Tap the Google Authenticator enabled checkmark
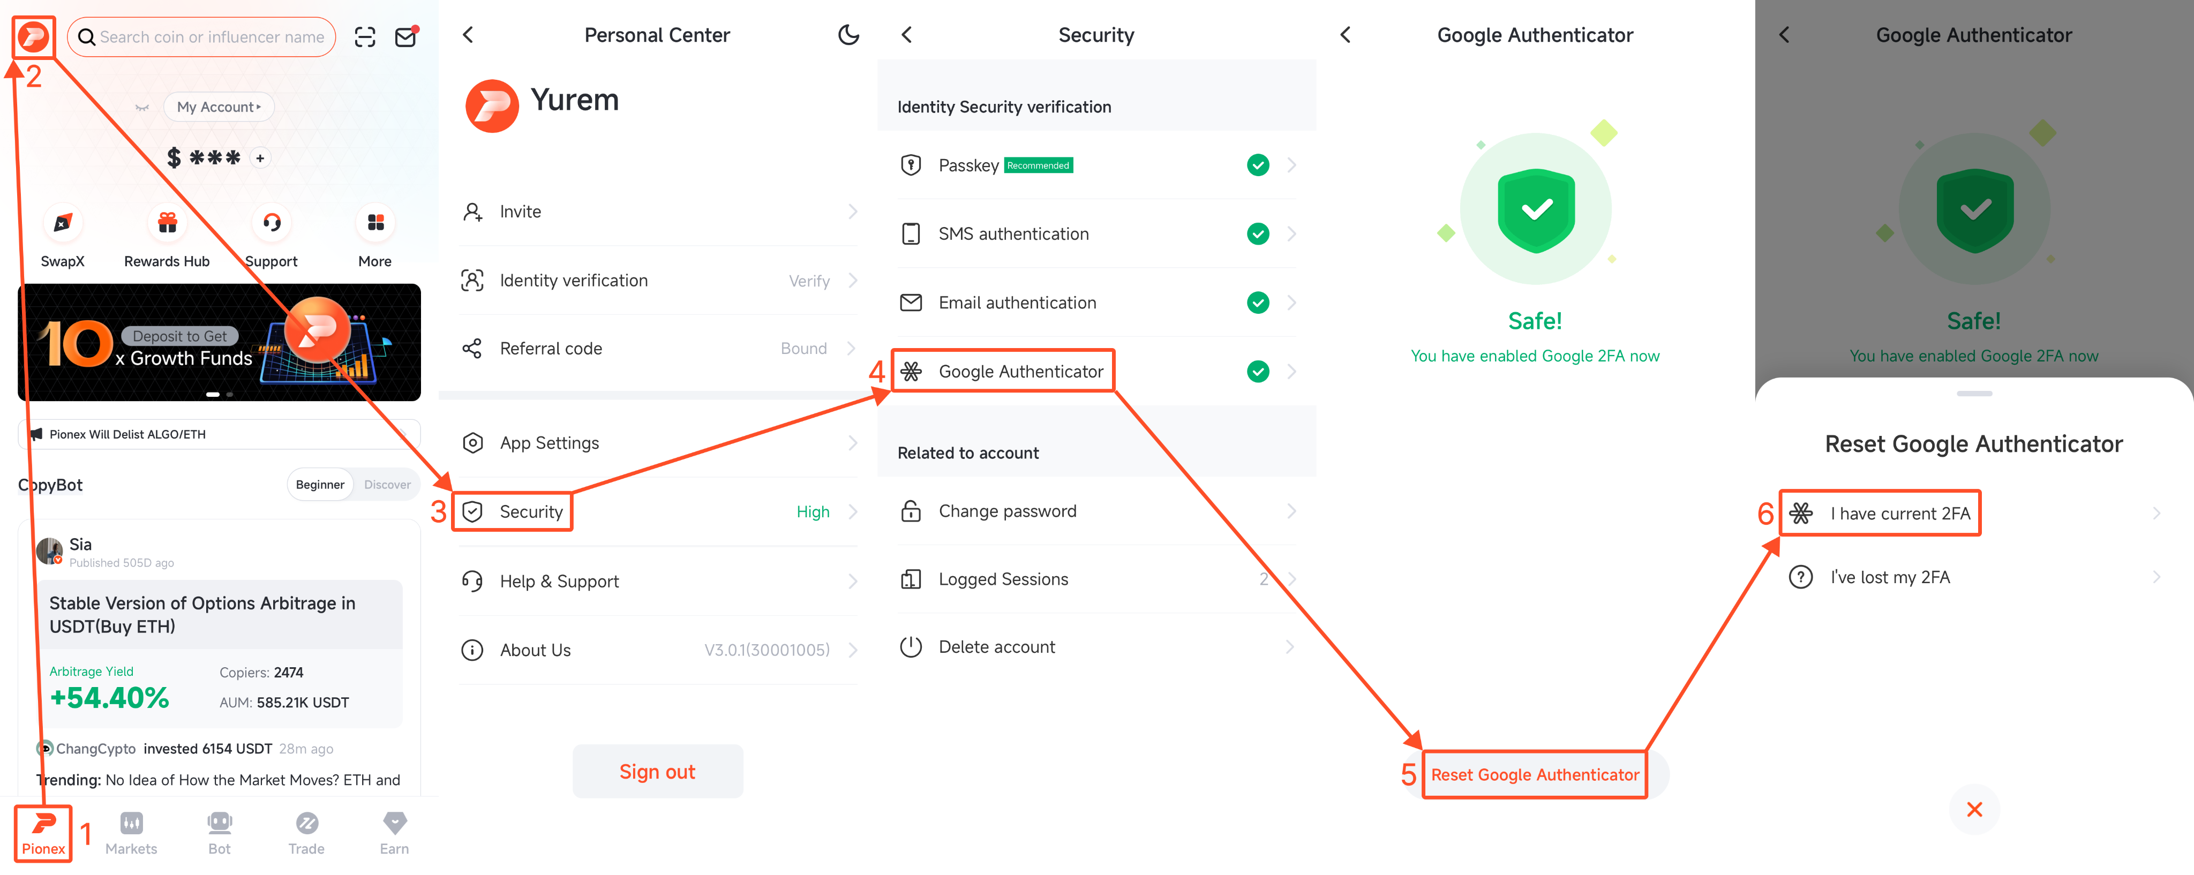The width and height of the screenshot is (2194, 875). pos(1257,371)
